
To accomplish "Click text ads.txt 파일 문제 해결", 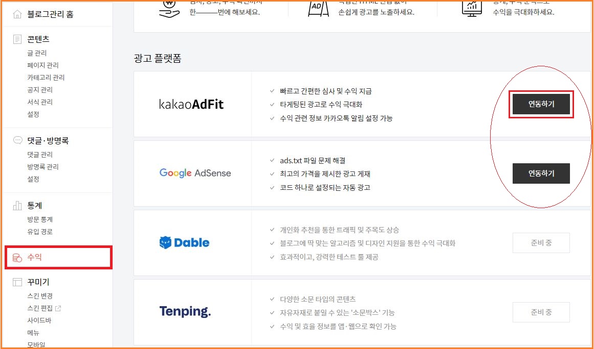I will tap(313, 161).
